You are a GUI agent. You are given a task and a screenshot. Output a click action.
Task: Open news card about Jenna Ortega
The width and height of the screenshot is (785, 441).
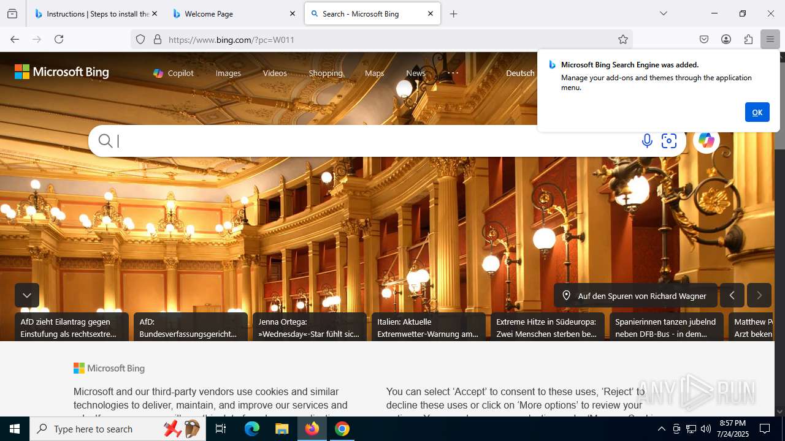click(x=310, y=327)
